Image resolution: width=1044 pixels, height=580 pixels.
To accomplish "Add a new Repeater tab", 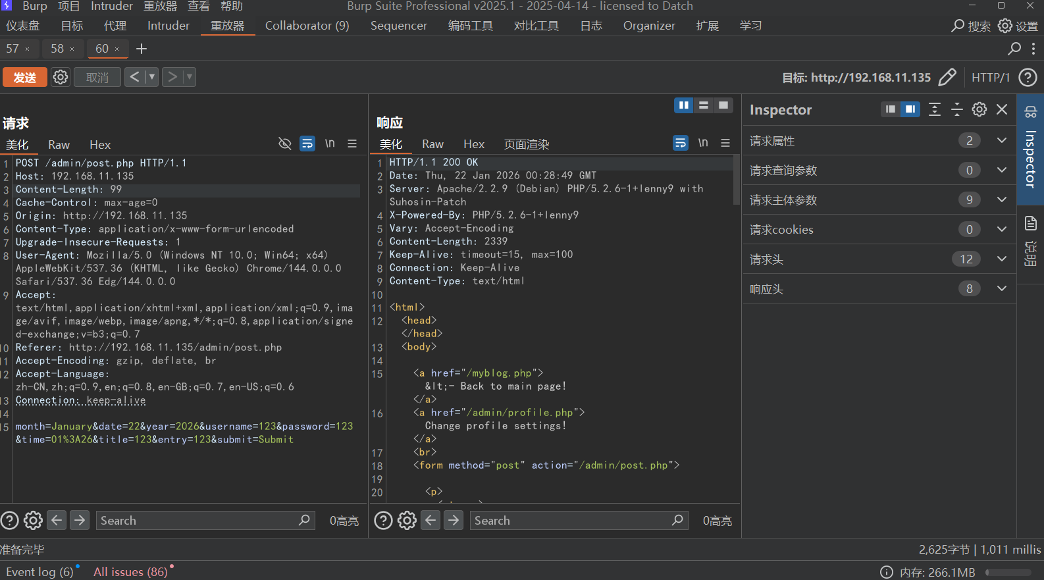I will click(x=142, y=49).
